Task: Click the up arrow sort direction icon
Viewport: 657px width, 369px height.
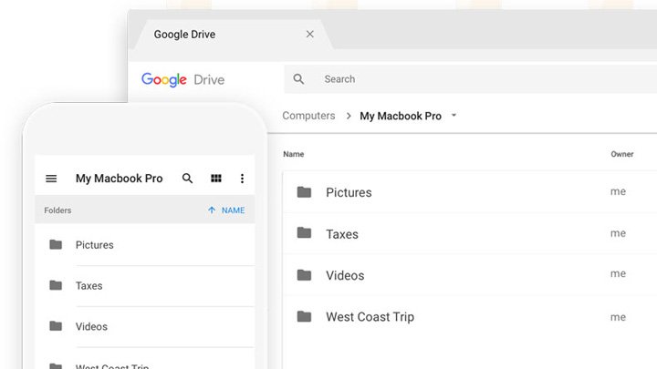Action: 212,210
